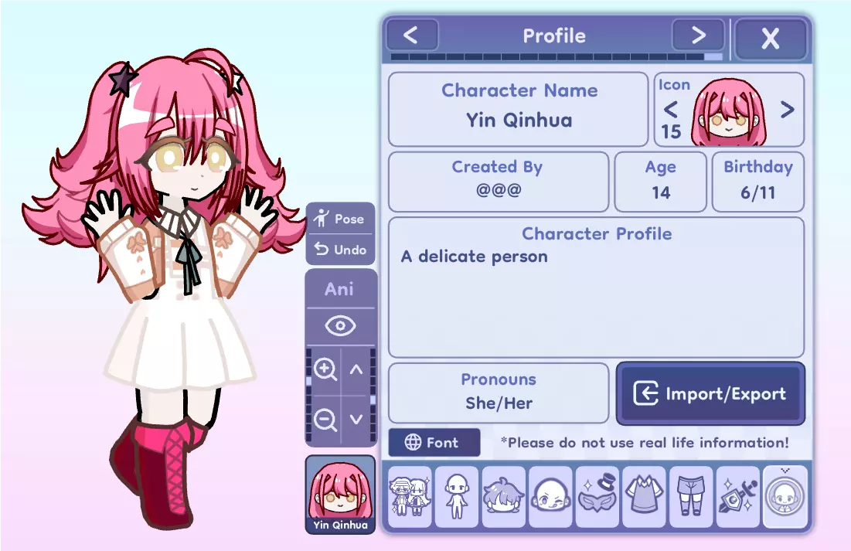This screenshot has width=851, height=551.
Task: Select the Face winking icon
Action: coord(550,497)
